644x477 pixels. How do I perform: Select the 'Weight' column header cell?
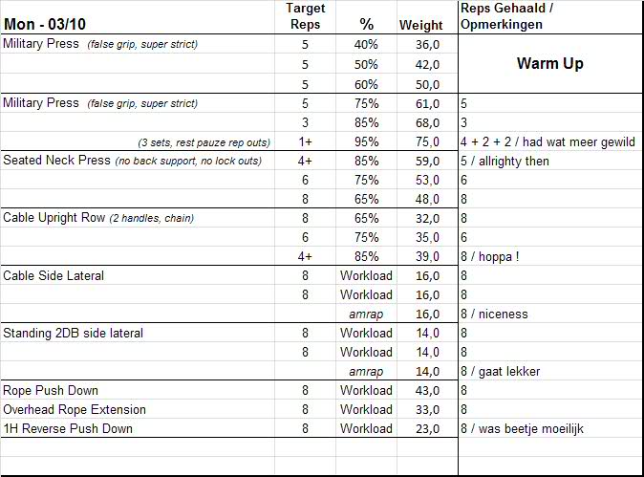pos(419,25)
